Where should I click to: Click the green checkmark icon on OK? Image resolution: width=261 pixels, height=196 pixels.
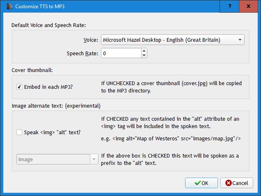point(198,183)
